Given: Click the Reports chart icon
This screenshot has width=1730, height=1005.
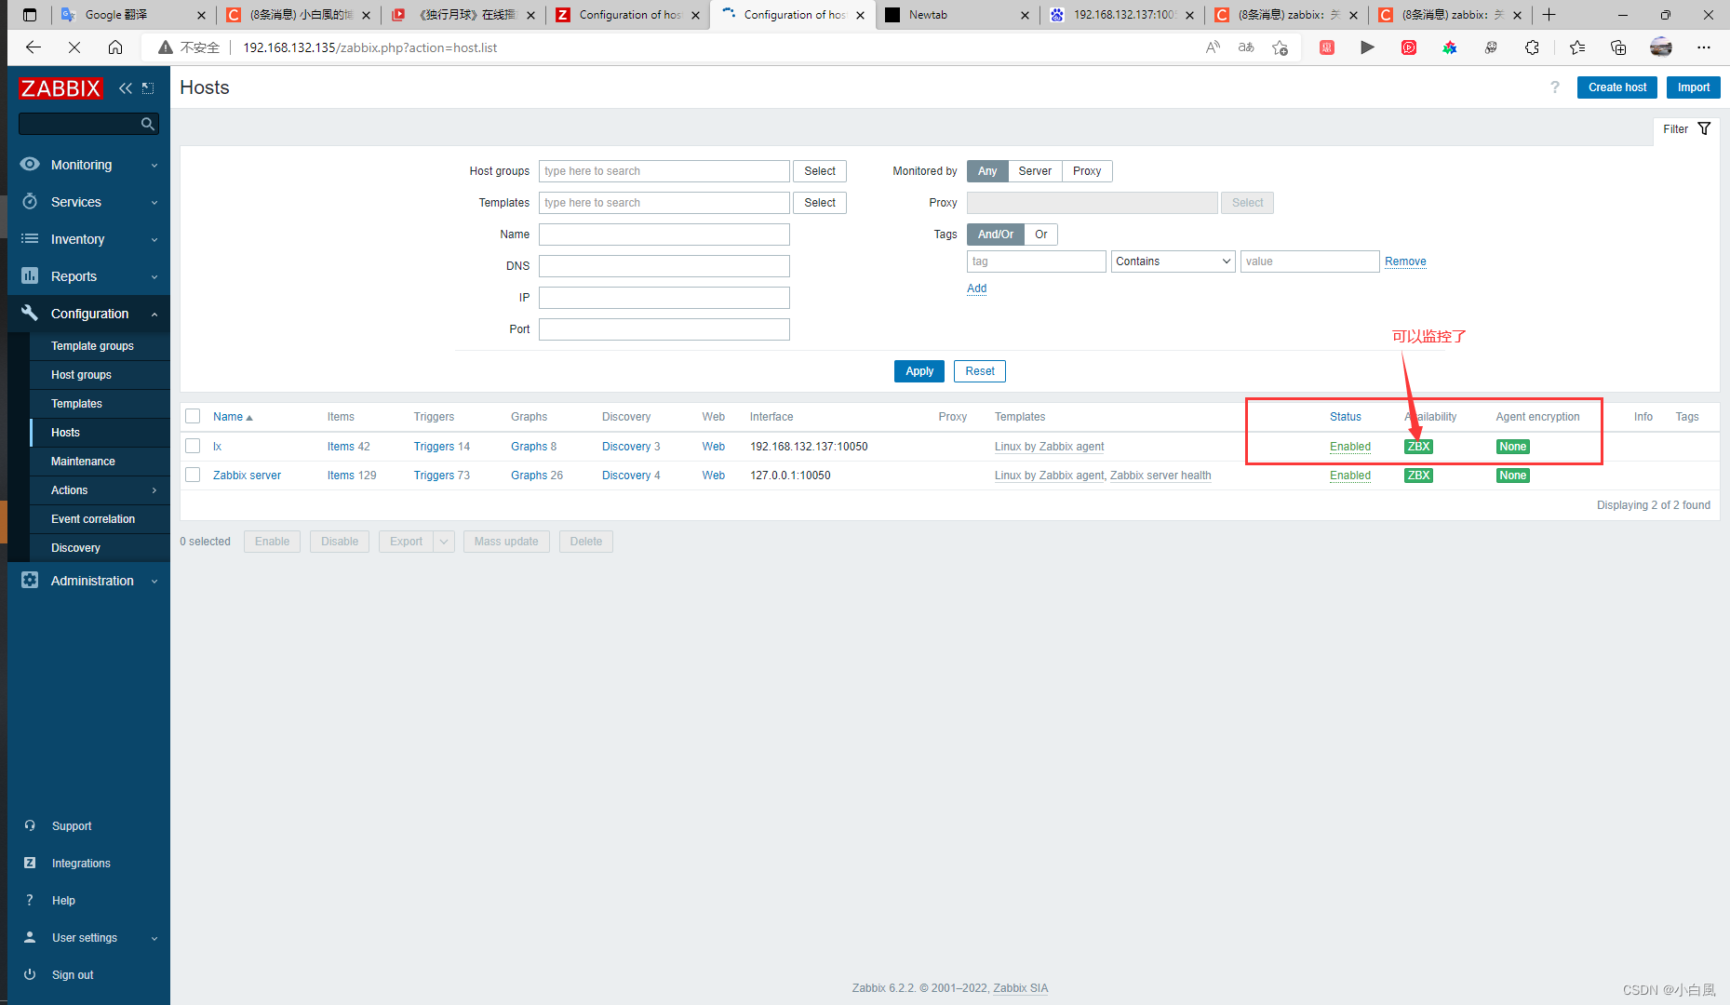Looking at the screenshot, I should [x=30, y=275].
